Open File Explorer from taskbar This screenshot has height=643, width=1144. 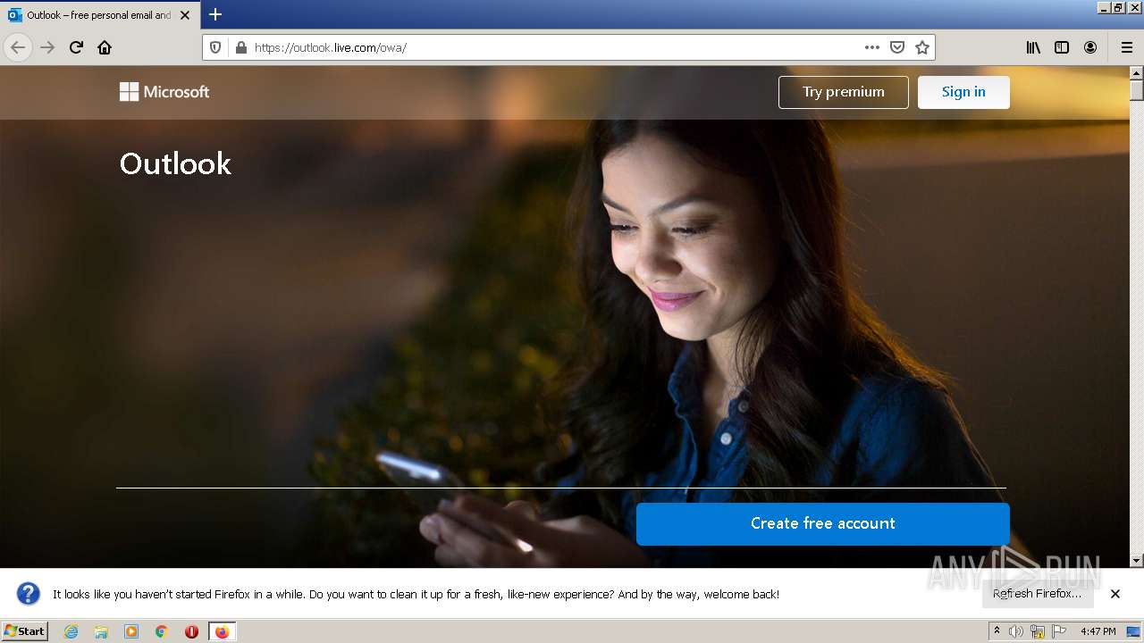click(x=101, y=631)
